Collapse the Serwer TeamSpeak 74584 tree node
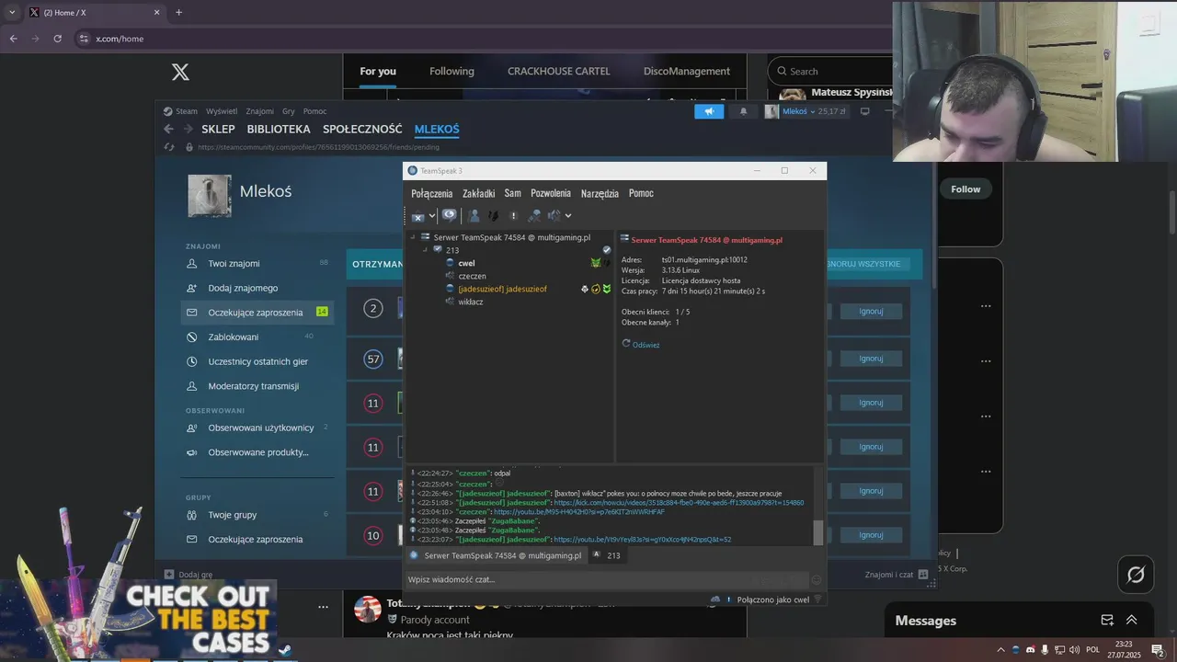 (x=413, y=237)
